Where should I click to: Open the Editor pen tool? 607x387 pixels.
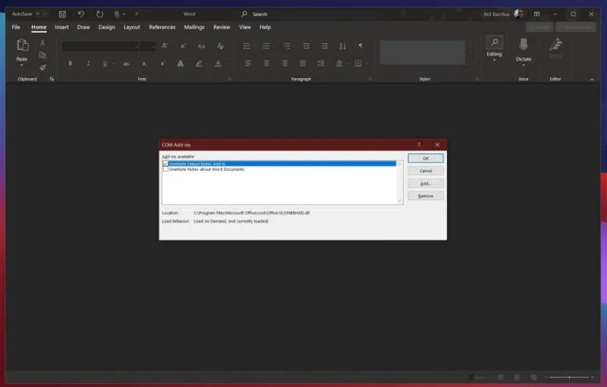(555, 45)
